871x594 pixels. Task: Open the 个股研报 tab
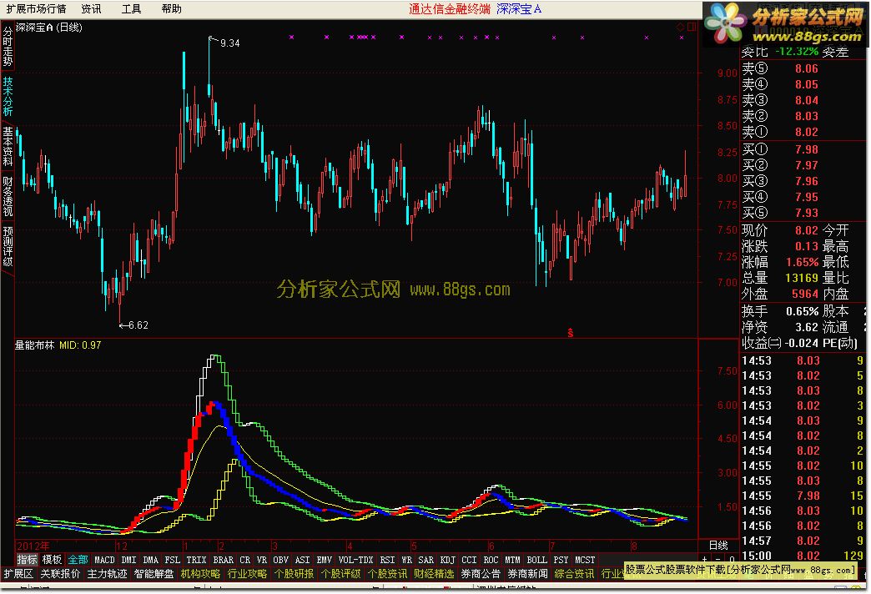(294, 573)
